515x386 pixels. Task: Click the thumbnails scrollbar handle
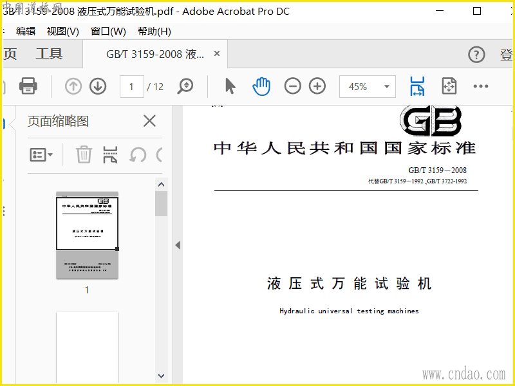162,203
